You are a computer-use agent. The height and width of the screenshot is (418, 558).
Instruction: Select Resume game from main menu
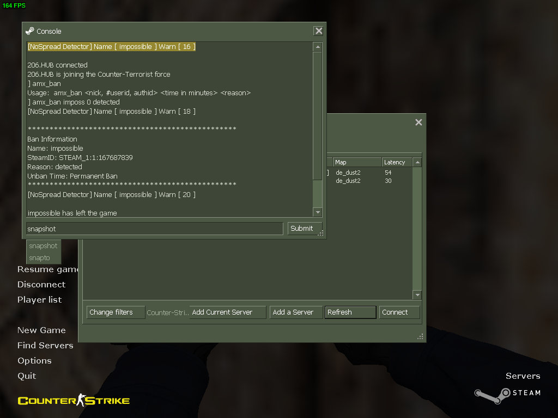(x=48, y=269)
